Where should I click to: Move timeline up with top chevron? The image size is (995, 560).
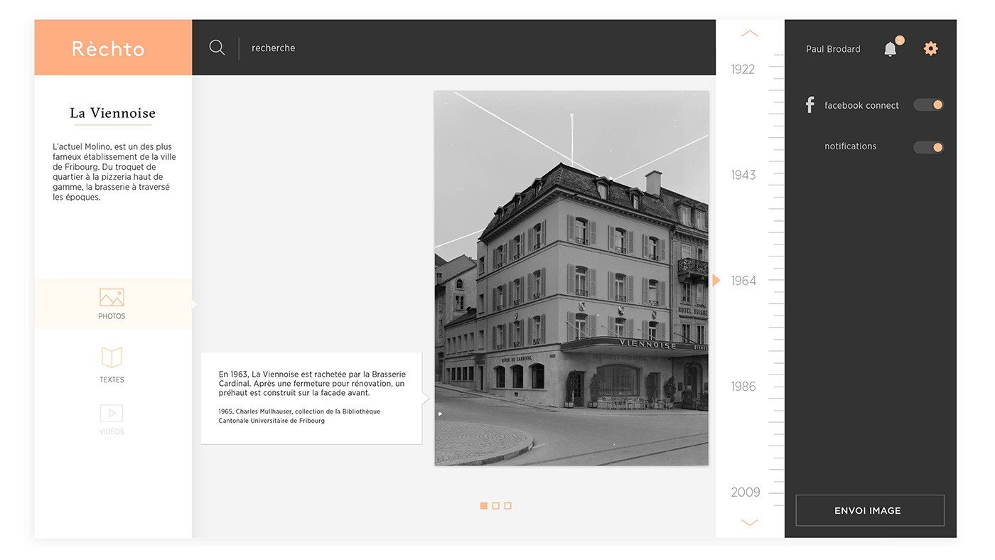click(x=750, y=33)
